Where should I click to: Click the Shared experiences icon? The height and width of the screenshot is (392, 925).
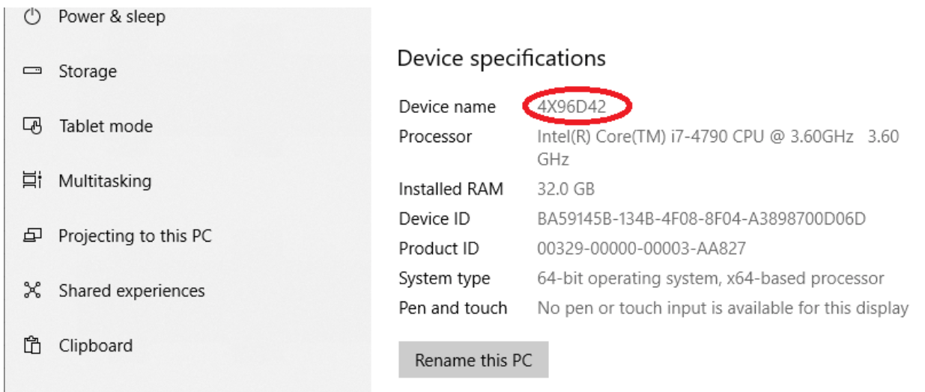coord(31,291)
